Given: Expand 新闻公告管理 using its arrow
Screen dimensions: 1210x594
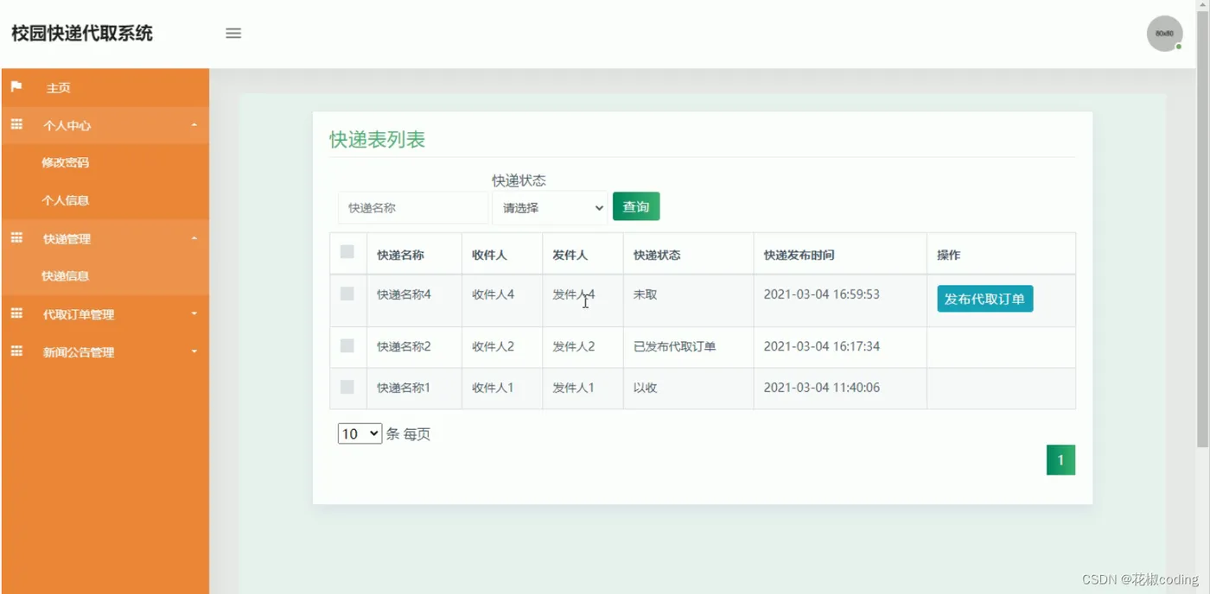Looking at the screenshot, I should point(194,352).
